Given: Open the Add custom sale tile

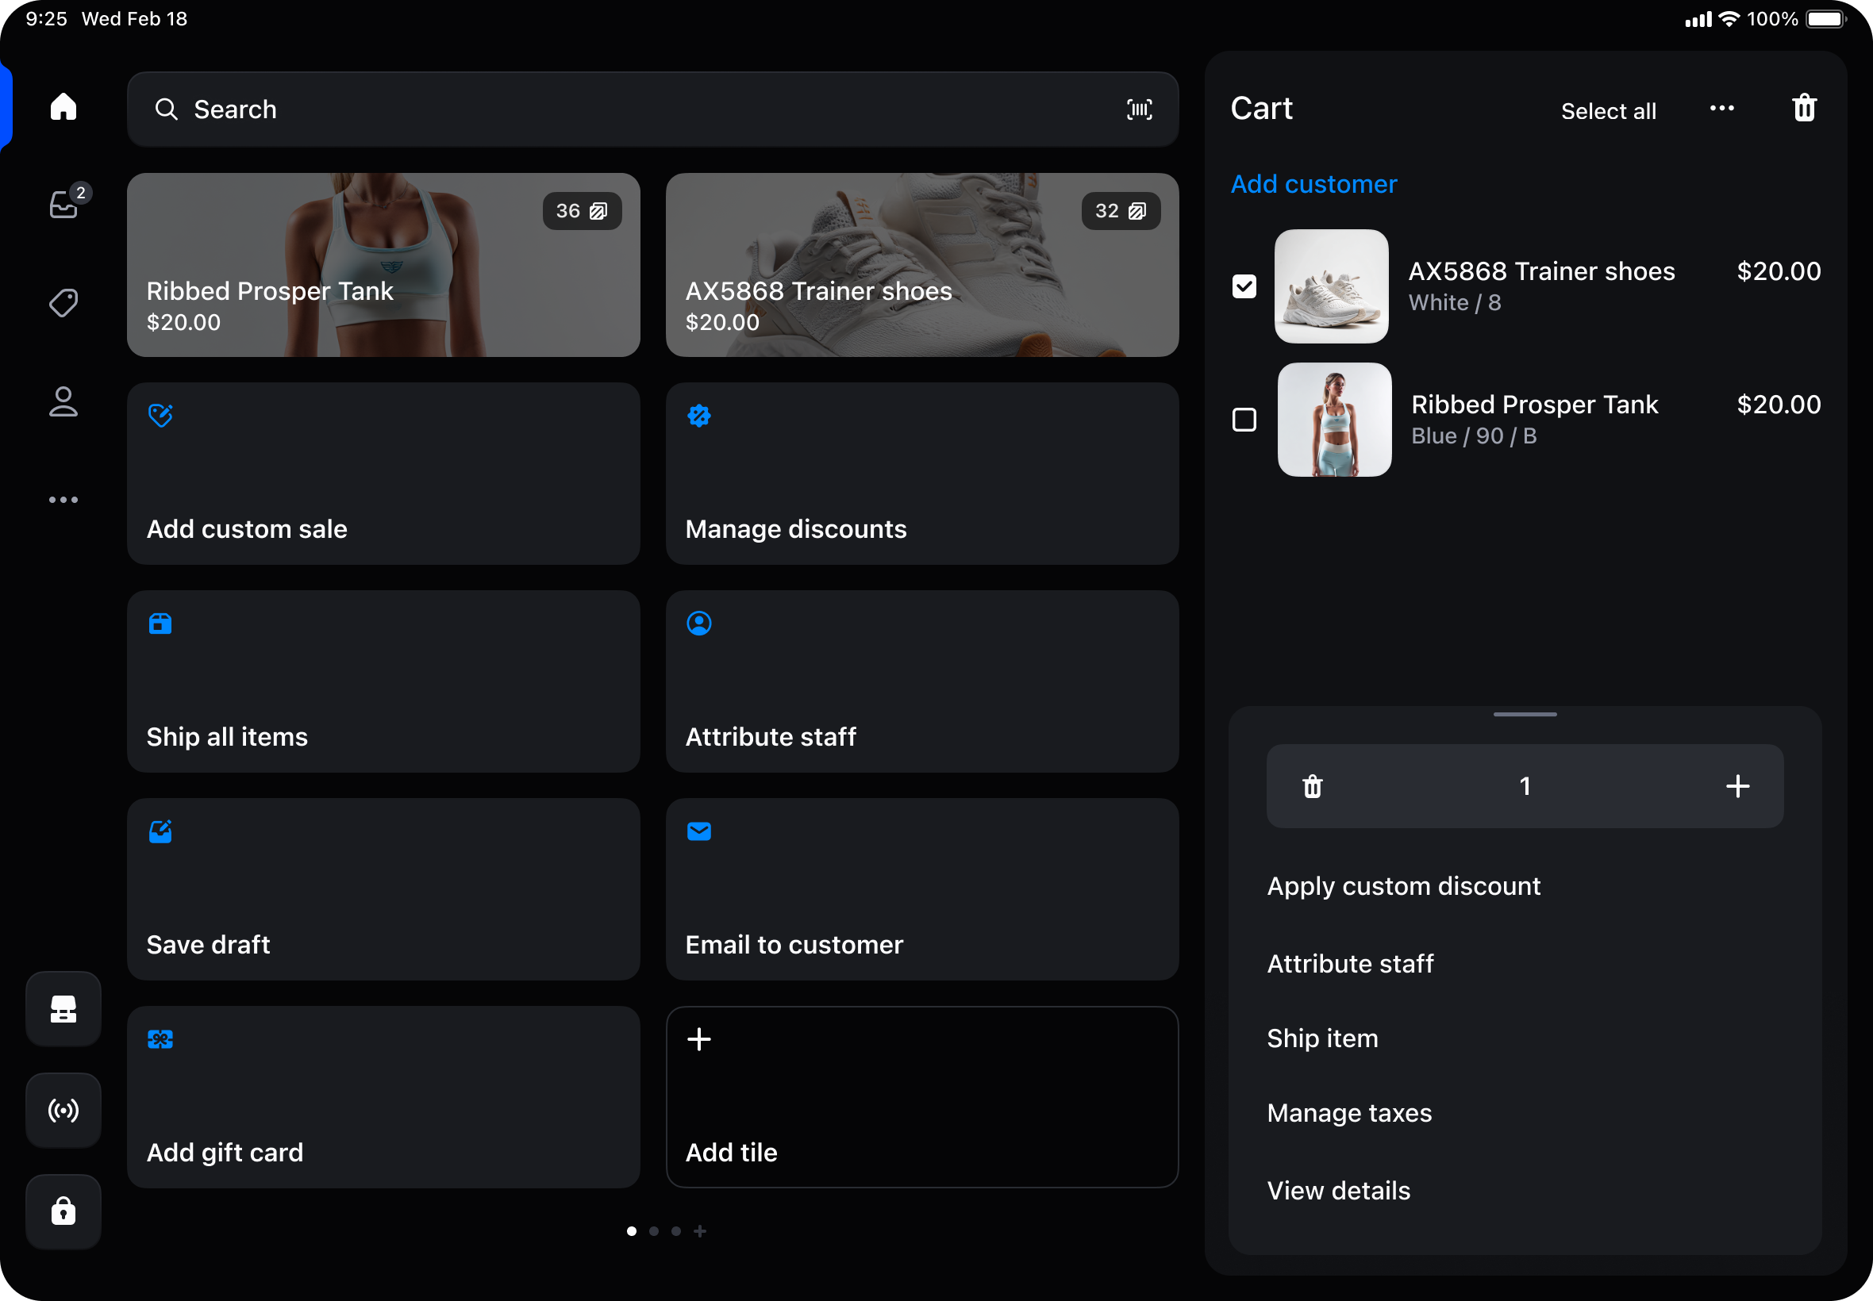Looking at the screenshot, I should [383, 474].
